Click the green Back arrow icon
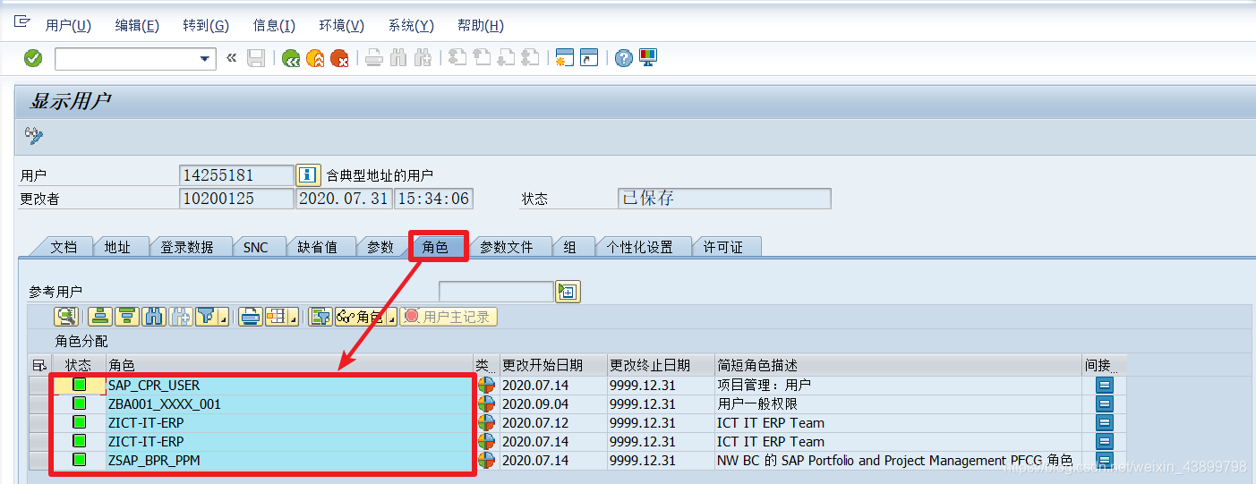The image size is (1256, 484). [291, 58]
